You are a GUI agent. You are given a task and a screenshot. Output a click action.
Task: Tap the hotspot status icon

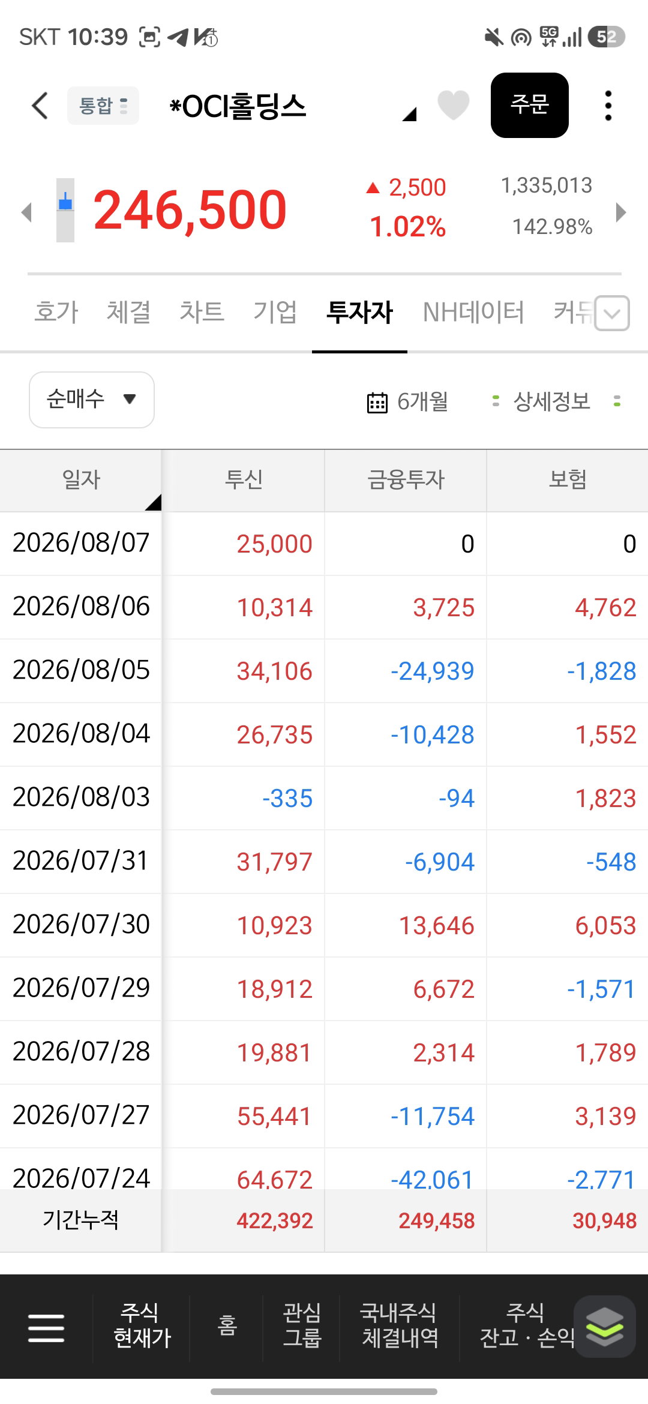tap(521, 38)
